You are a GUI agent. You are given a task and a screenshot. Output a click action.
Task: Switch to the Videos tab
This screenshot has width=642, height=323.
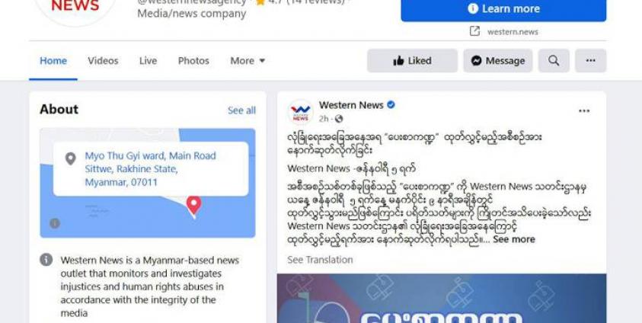103,61
